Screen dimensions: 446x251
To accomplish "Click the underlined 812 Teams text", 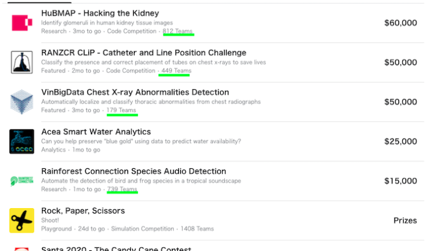I will pyautogui.click(x=178, y=32).
